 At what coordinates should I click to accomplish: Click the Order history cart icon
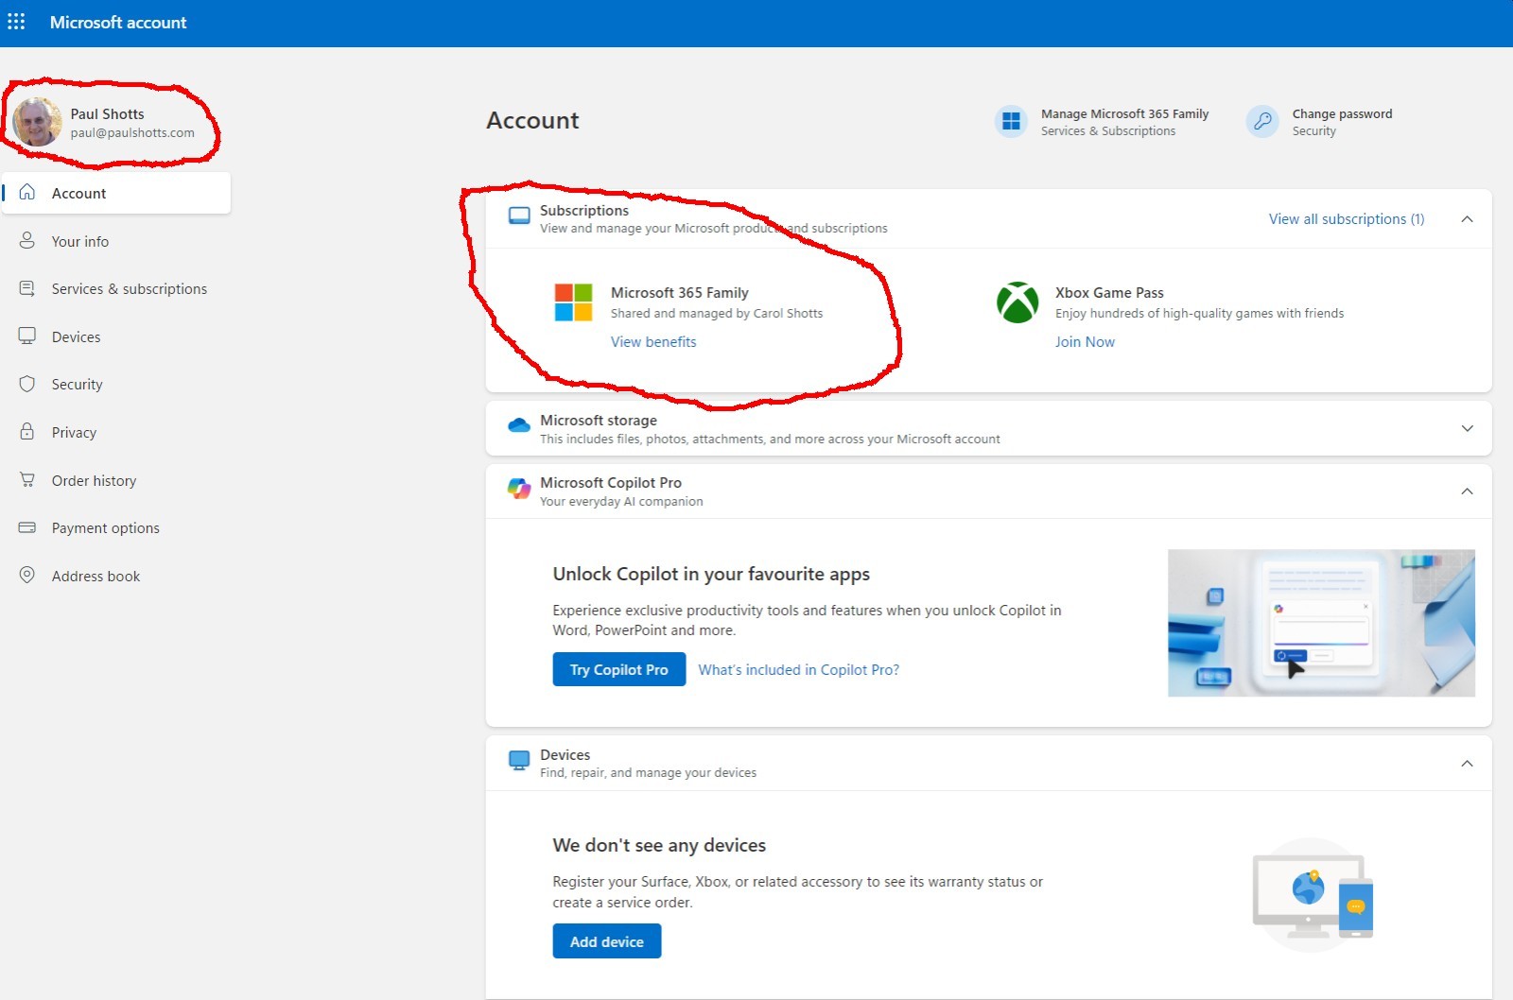coord(27,480)
